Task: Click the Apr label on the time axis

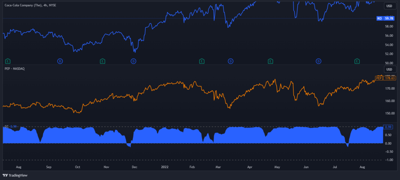Action: click(250, 167)
